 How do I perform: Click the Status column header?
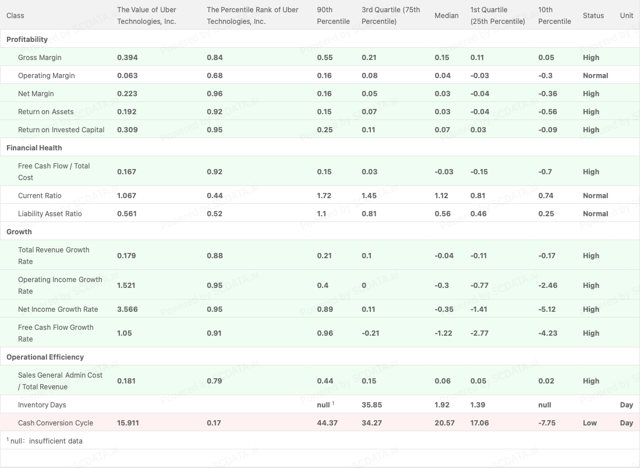click(x=593, y=16)
